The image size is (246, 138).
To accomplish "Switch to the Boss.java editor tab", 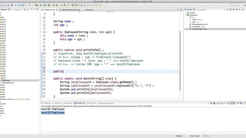I will click(x=90, y=10).
